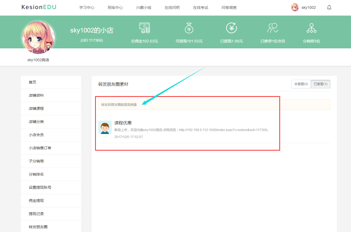Open the 在线考试 menu item
Viewport: 351px width, 232px height.
(200, 8)
